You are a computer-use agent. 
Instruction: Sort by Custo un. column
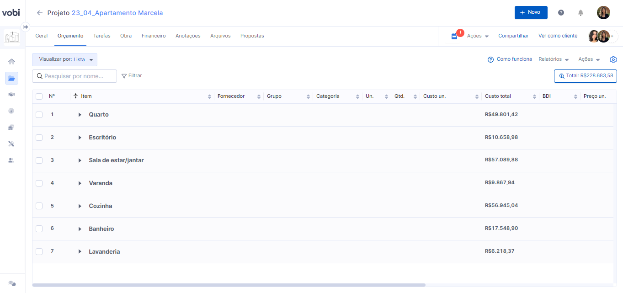(477, 96)
